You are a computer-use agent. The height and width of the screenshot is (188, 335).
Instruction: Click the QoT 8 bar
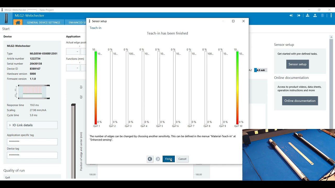tap(206, 88)
